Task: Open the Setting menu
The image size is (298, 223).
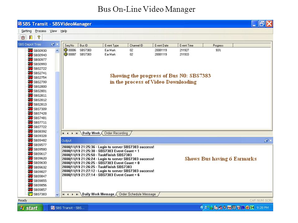Action: click(x=26, y=31)
